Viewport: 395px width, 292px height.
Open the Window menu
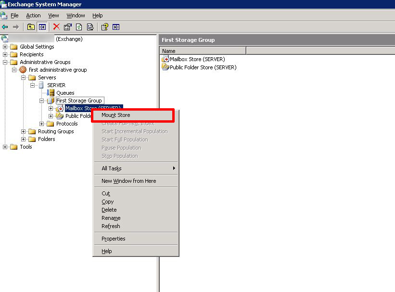point(76,15)
